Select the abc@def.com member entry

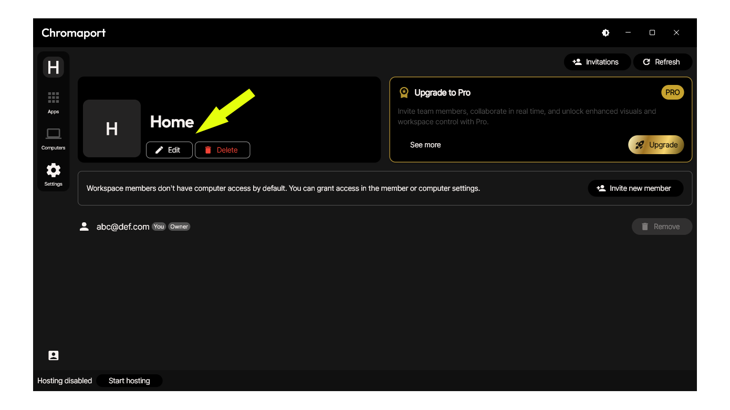123,226
